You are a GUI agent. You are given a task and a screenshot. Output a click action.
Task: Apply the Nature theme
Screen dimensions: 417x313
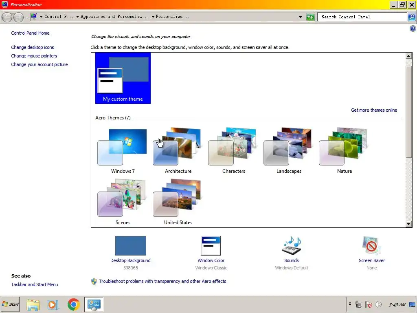tap(344, 151)
